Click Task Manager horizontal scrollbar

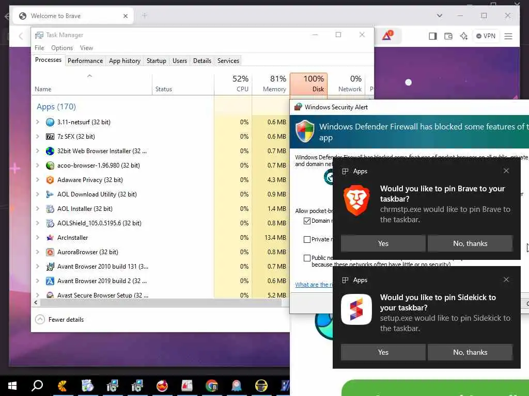pos(161,302)
